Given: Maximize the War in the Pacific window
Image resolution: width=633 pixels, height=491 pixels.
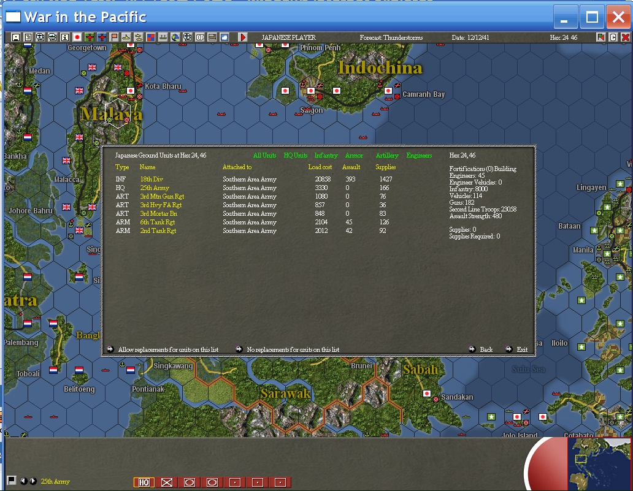Looking at the screenshot, I should click(592, 17).
